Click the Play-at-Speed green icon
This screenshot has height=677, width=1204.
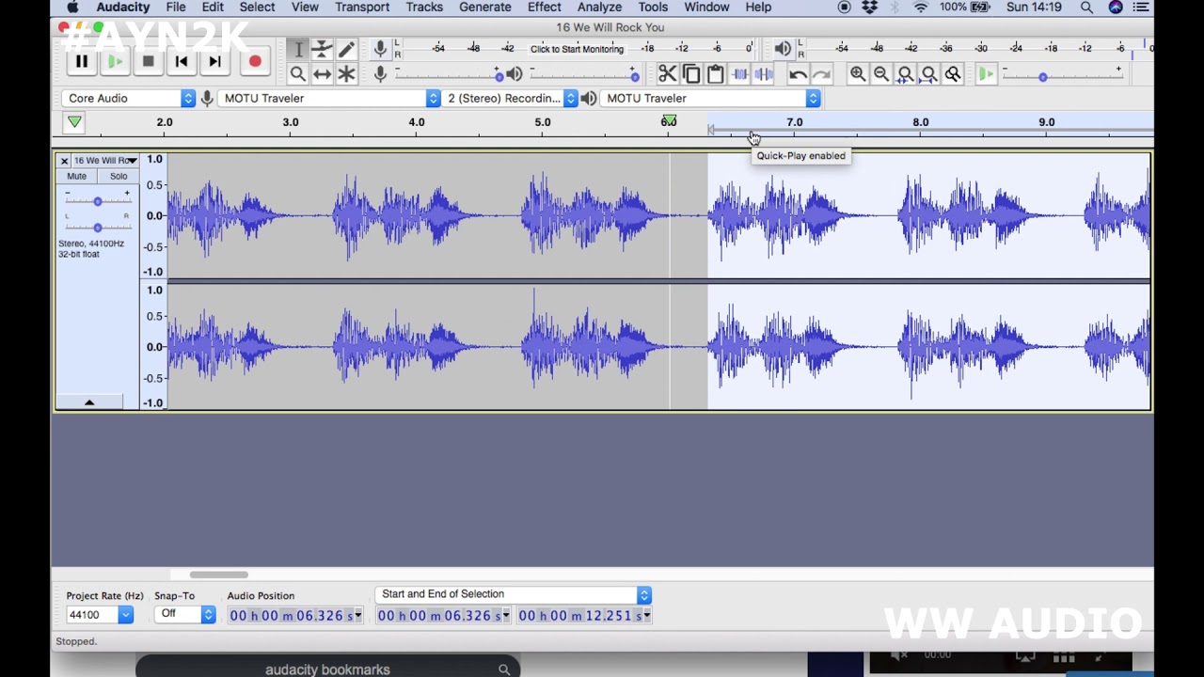click(985, 74)
